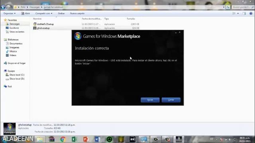The width and height of the screenshot is (255, 143).
Task: Select Equipo in the navigation pane
Action: click(11, 71)
